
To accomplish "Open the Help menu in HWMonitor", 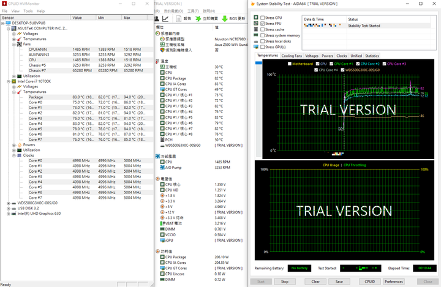I will (x=40, y=11).
